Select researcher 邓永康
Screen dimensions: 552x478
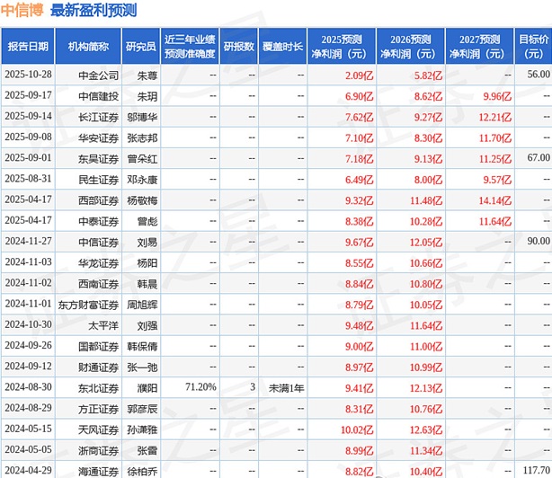pos(142,180)
